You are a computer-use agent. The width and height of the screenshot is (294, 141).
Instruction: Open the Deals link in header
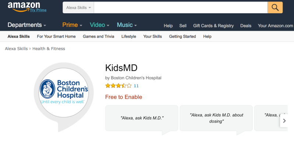coord(246,26)
